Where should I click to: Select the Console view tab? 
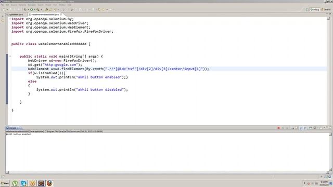coord(12,128)
